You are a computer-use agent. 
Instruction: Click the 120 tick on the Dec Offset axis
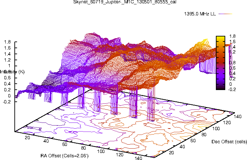[227, 123]
